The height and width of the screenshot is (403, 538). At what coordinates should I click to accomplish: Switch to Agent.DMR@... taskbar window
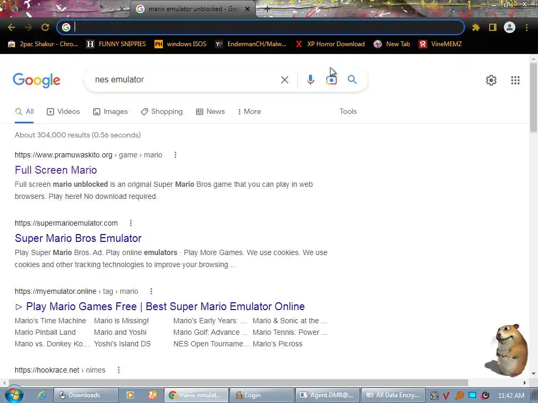coord(328,395)
